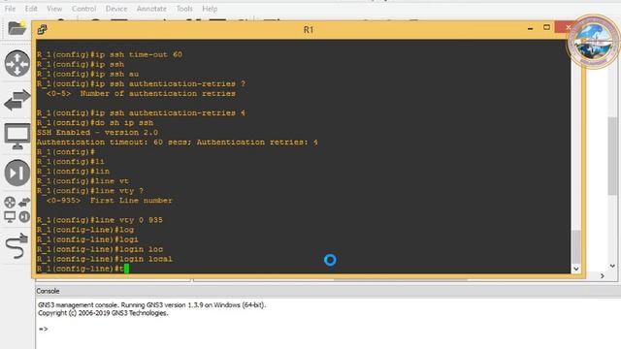Image resolution: width=621 pixels, height=349 pixels.
Task: Click GNS3 workspace scroll right arrow
Action: click(603, 275)
